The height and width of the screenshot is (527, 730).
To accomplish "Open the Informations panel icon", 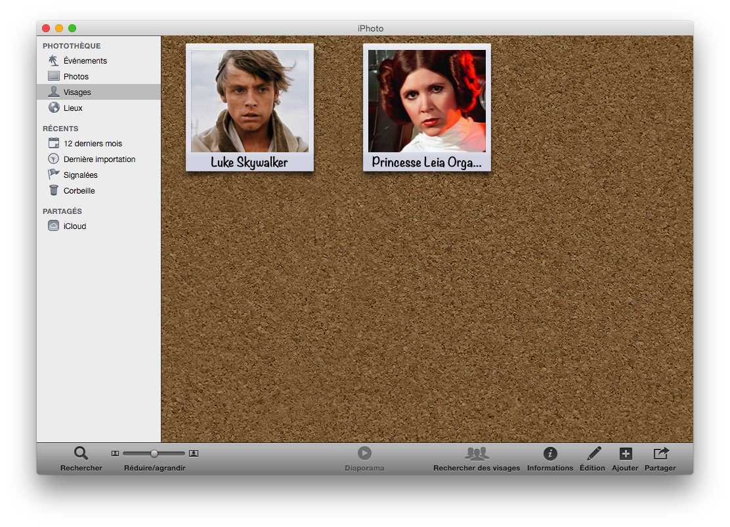I will coord(550,453).
